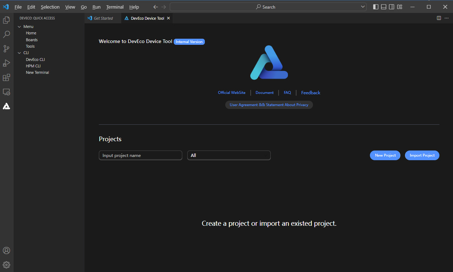This screenshot has width=453, height=272.
Task: Open the Extensions view icon
Action: (6, 77)
